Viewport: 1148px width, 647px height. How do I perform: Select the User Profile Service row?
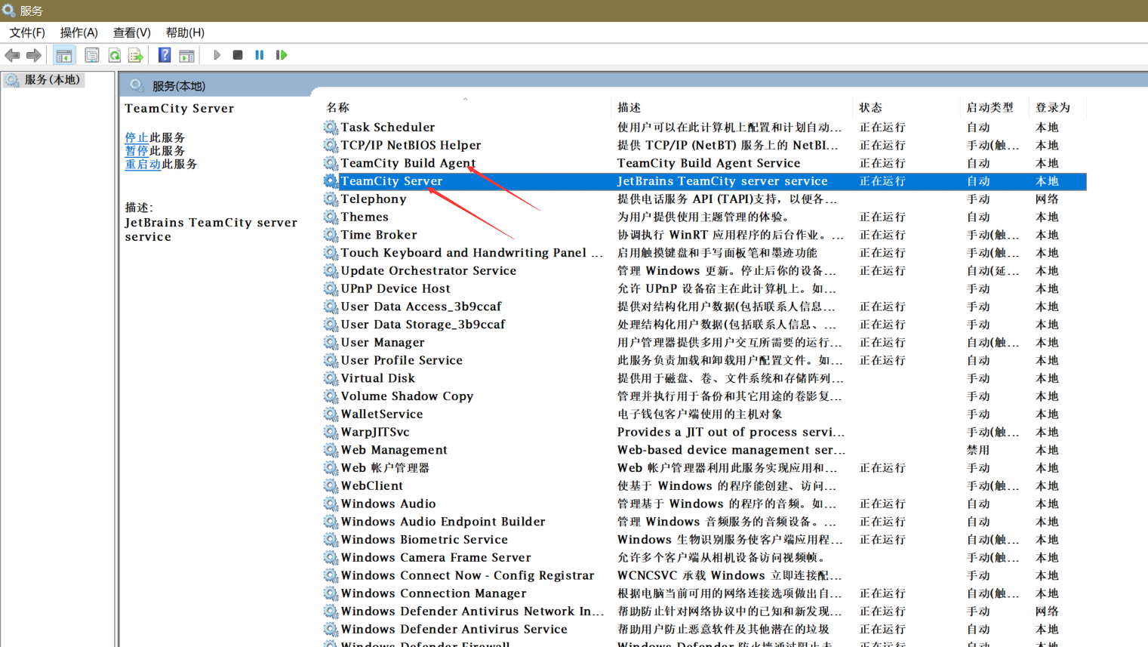click(704, 360)
